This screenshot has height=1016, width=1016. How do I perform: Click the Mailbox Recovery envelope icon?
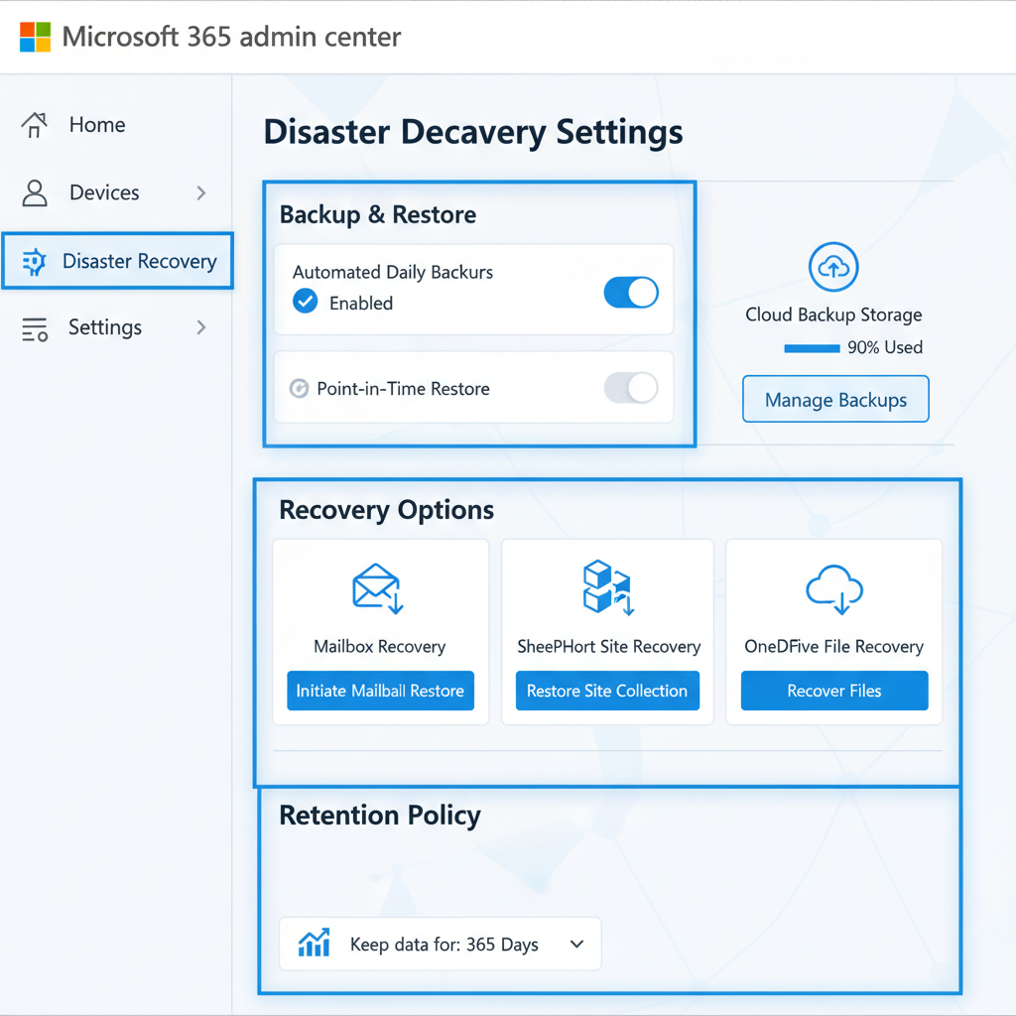tap(378, 588)
